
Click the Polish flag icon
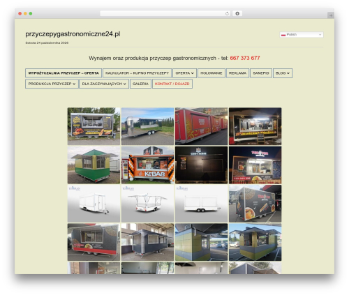pos(283,35)
